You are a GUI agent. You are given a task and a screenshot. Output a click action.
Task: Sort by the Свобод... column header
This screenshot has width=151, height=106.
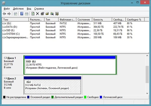(119, 20)
